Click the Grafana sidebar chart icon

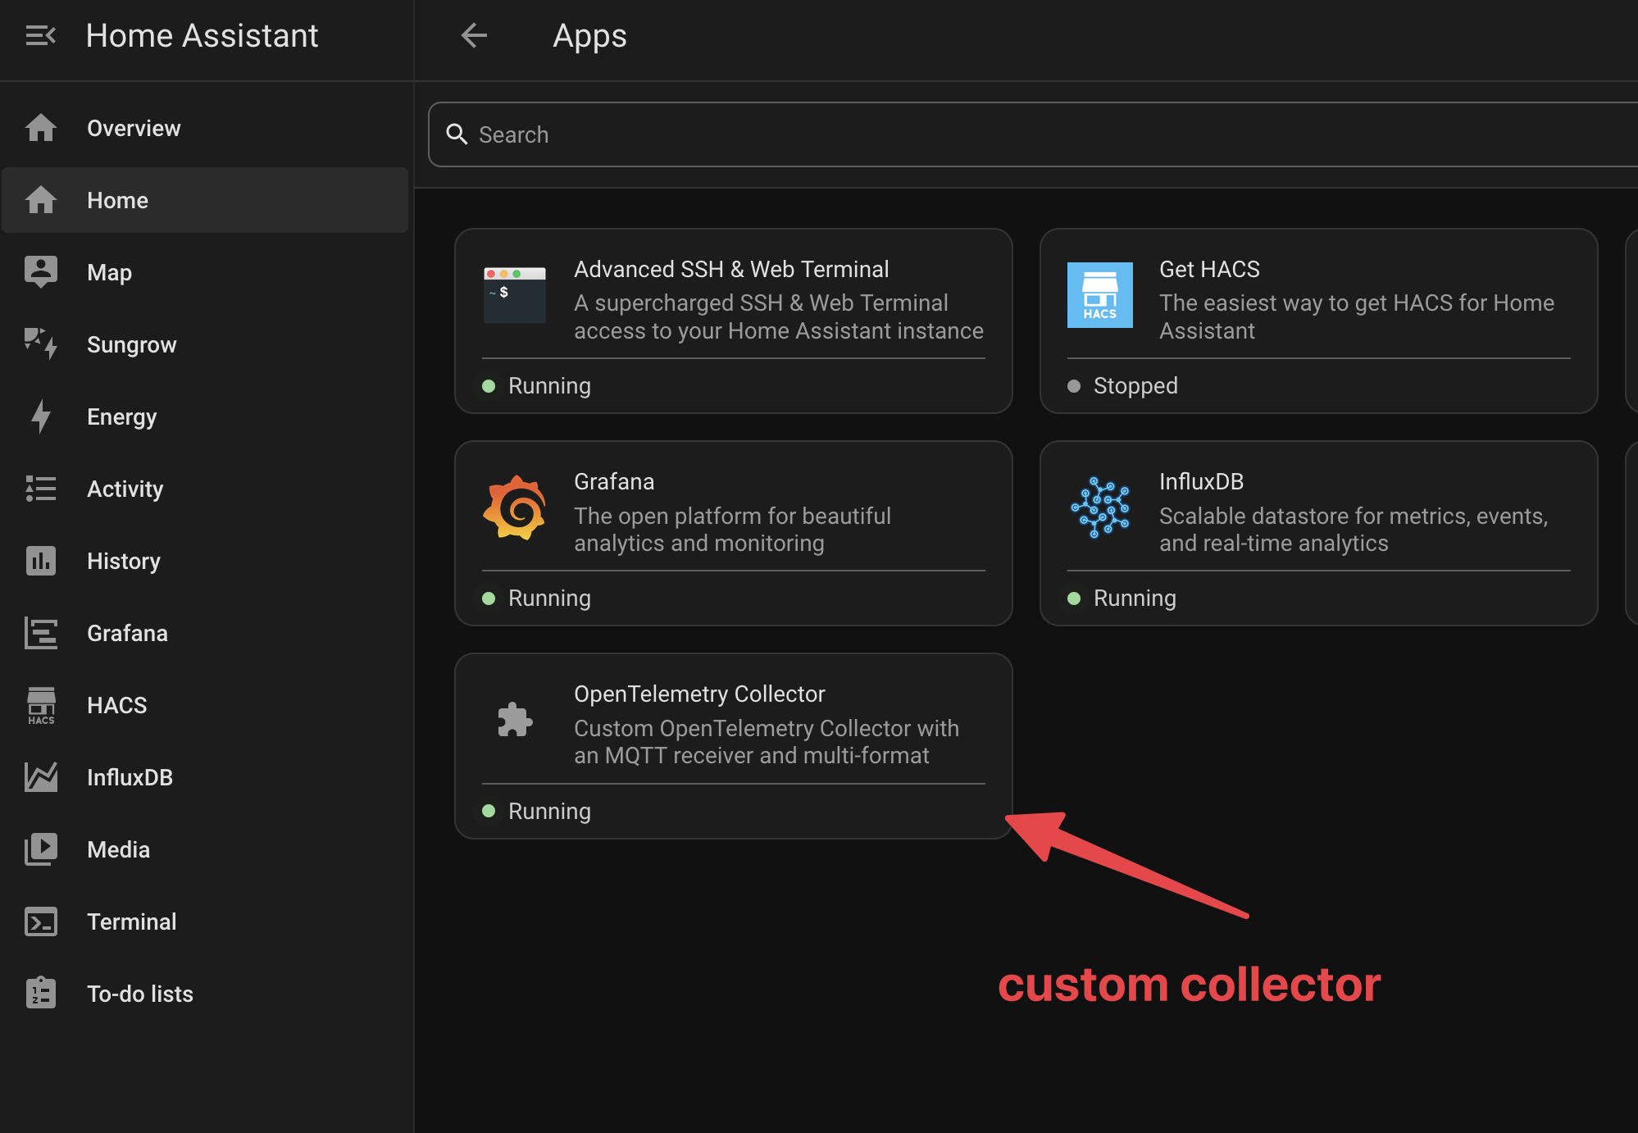(x=40, y=633)
